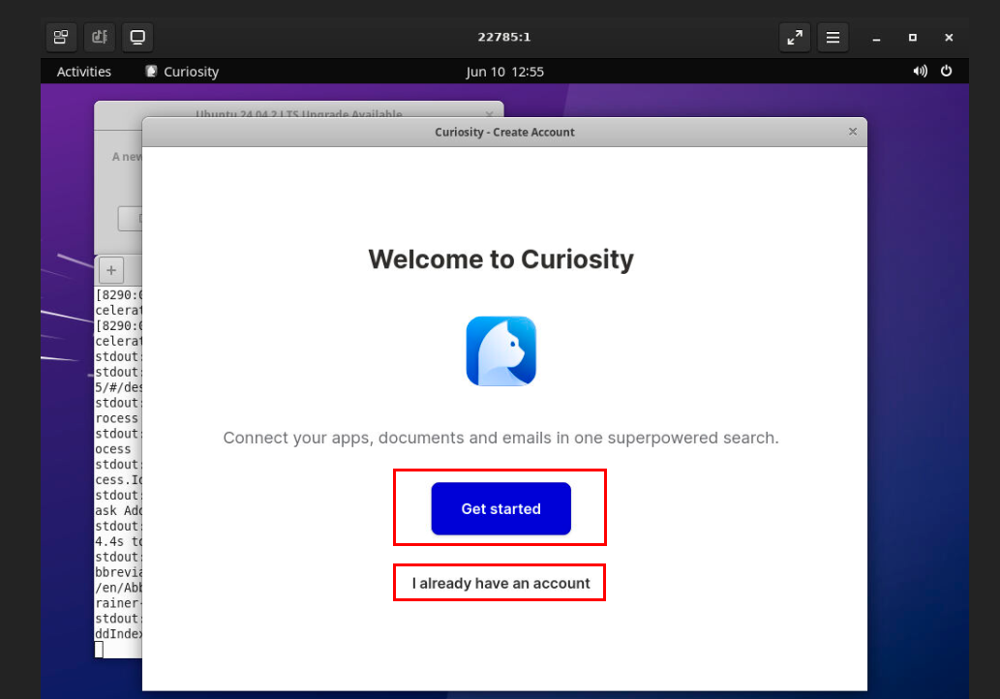This screenshot has width=1000, height=699.
Task: Select "I already have an account"
Action: click(x=500, y=583)
